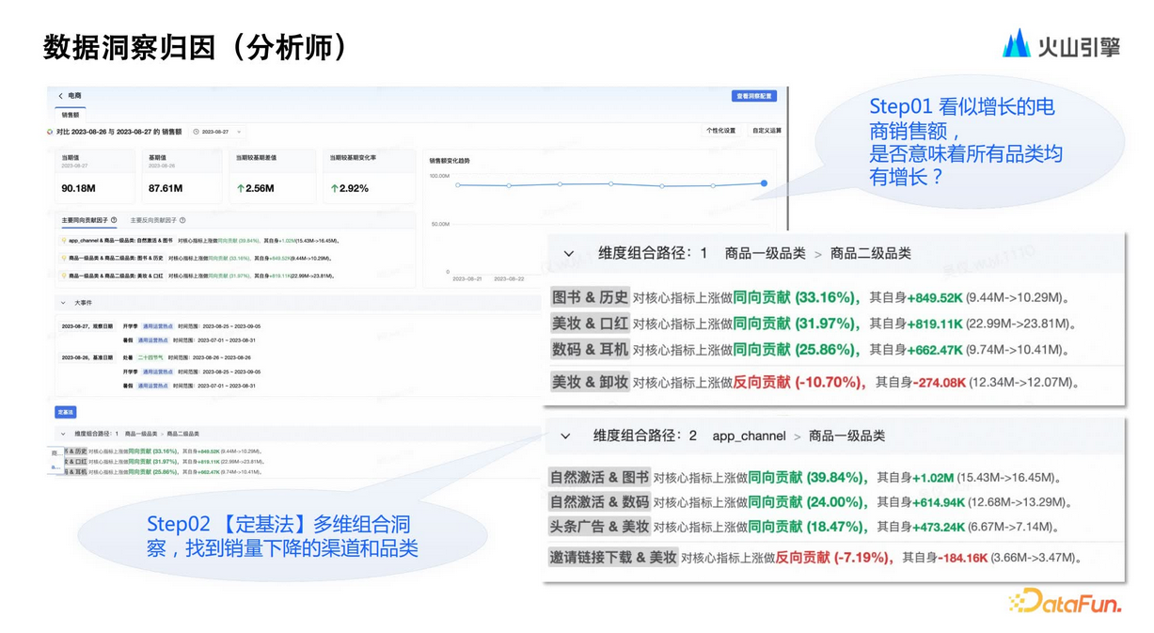
Task: Open the 销售额 tab
Action: click(71, 115)
